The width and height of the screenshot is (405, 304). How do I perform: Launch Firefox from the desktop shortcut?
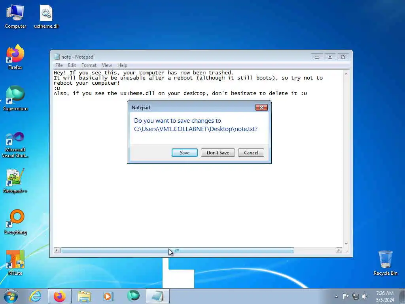[15, 57]
